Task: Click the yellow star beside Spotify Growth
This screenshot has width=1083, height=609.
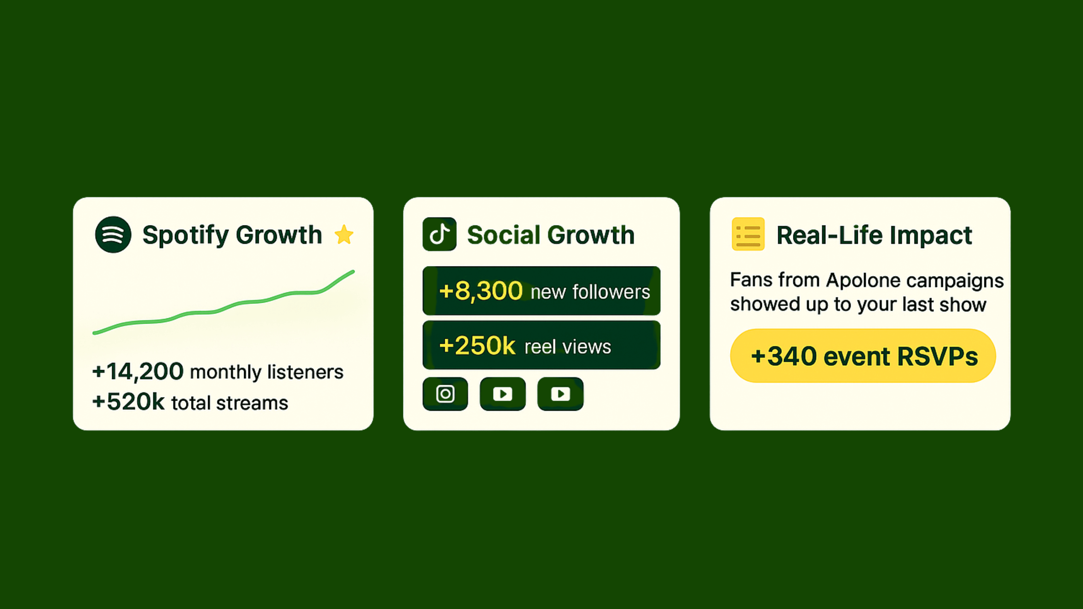Action: pyautogui.click(x=344, y=235)
